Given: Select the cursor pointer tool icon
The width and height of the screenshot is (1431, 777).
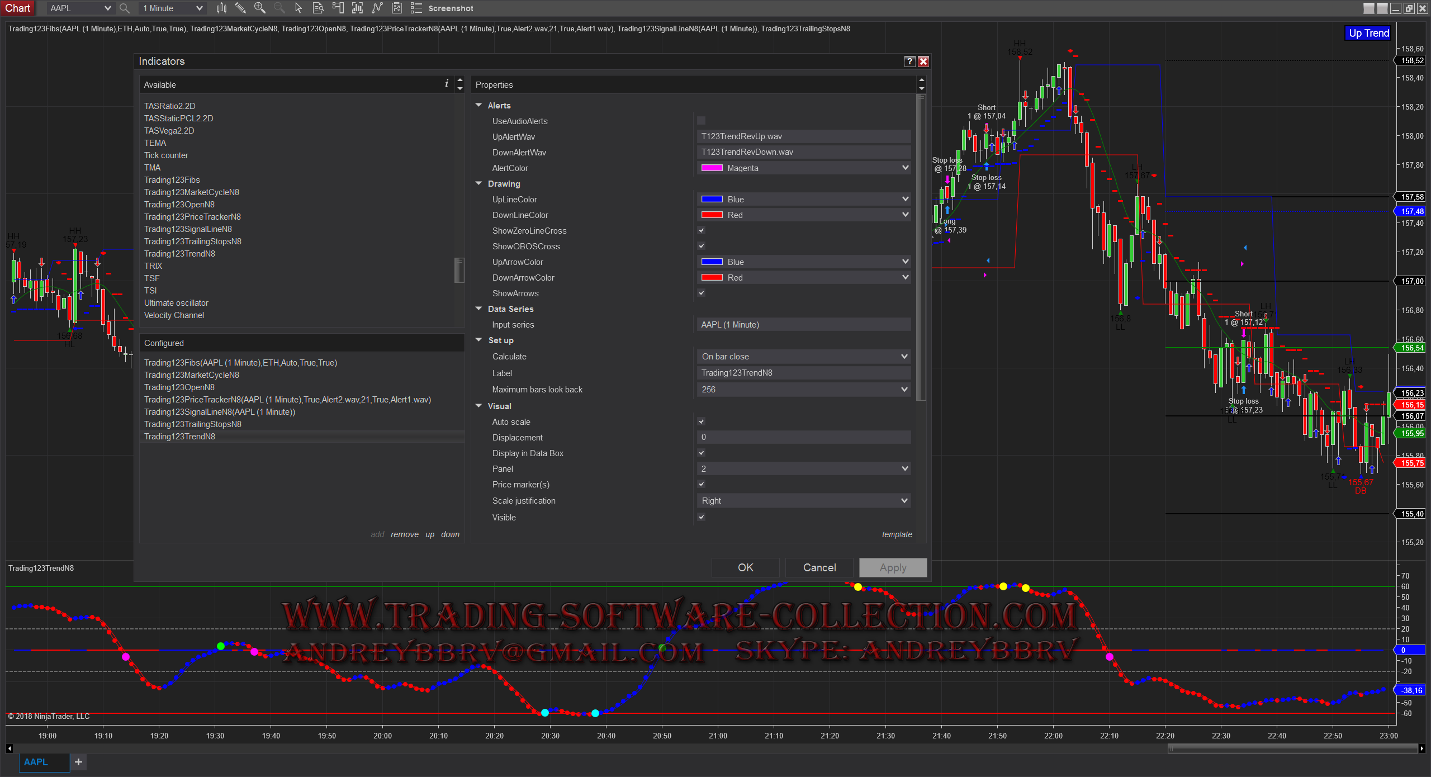Looking at the screenshot, I should pos(298,8).
